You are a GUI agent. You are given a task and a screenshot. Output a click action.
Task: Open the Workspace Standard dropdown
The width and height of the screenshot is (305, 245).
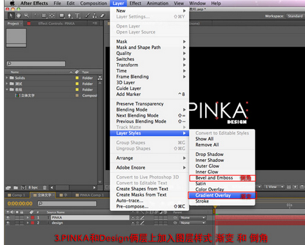pos(295,16)
